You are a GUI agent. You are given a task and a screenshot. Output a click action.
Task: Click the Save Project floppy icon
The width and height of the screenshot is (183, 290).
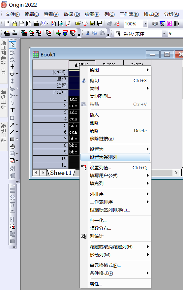(92, 23)
